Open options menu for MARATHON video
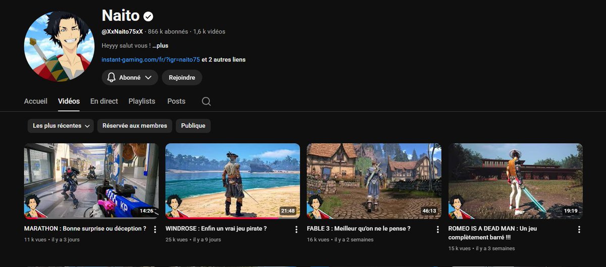 pos(155,229)
